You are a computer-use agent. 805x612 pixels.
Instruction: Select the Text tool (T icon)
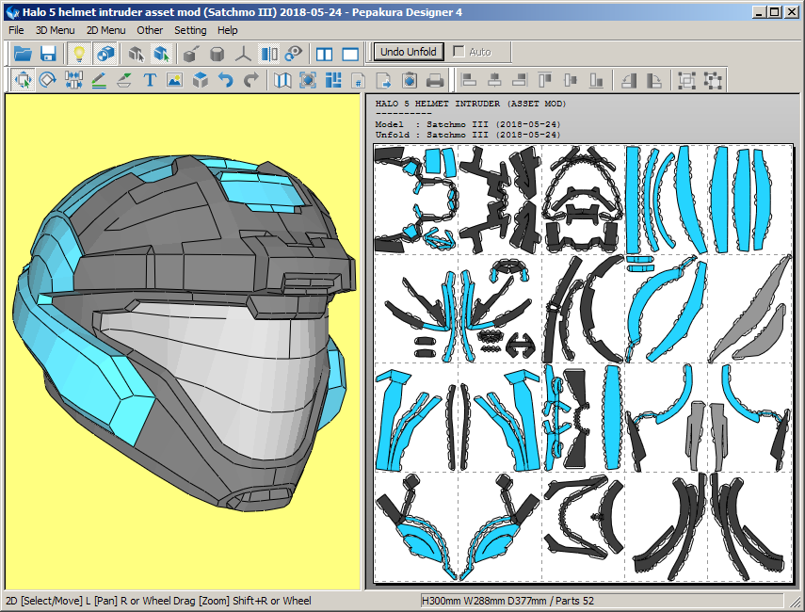[x=150, y=81]
